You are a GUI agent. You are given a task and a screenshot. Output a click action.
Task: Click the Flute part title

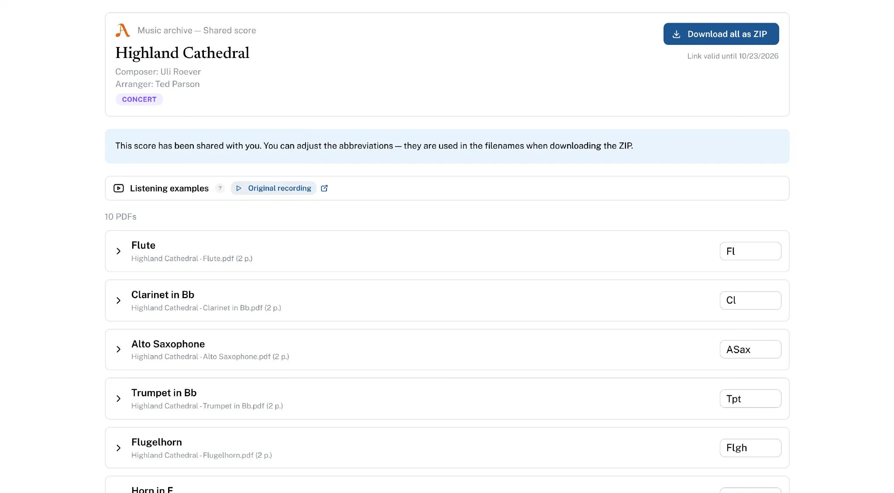[143, 245]
